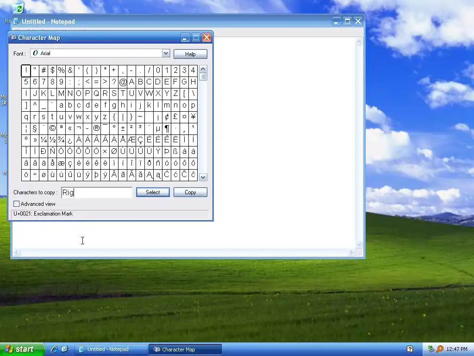
Task: Select the registered trademark ® character
Action: 96,128
